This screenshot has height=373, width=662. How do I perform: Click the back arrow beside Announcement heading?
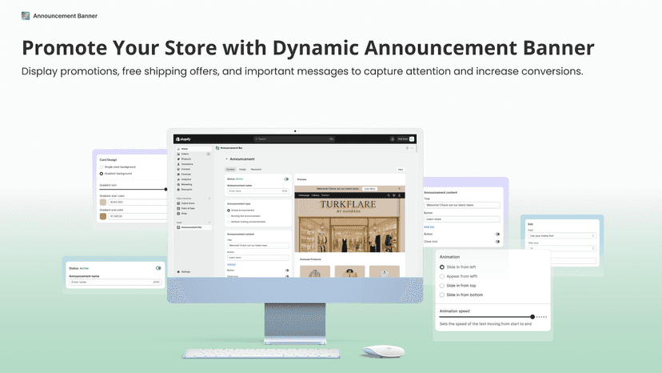coord(226,159)
